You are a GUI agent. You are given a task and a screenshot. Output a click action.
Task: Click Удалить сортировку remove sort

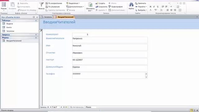[x=55, y=10]
